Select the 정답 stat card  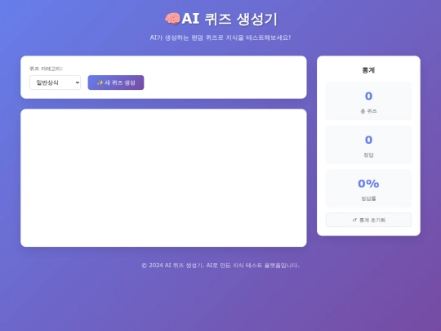coord(368,145)
